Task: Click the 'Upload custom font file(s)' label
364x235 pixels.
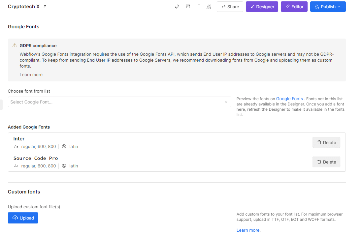Action: (34, 207)
